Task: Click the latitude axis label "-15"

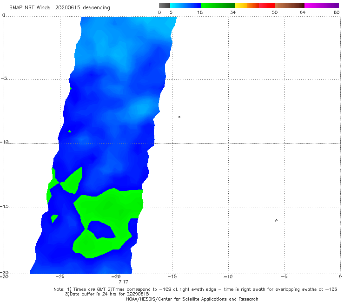Action: point(4,207)
